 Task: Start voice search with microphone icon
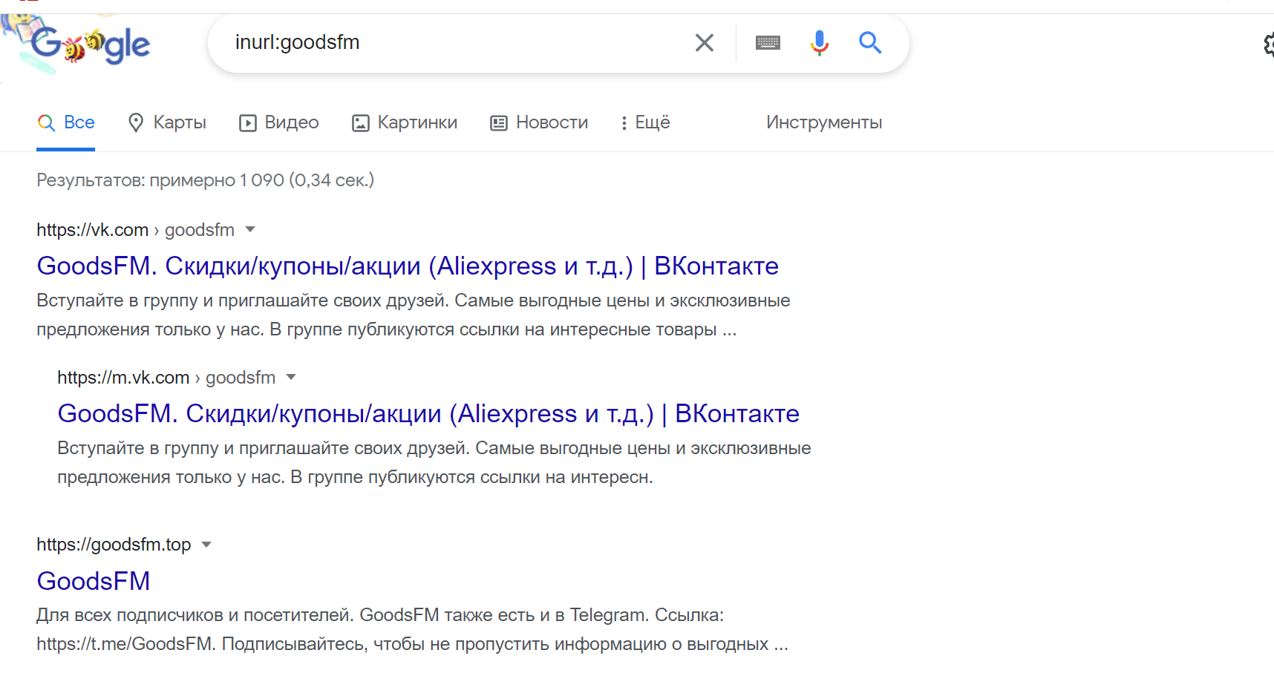pos(819,43)
